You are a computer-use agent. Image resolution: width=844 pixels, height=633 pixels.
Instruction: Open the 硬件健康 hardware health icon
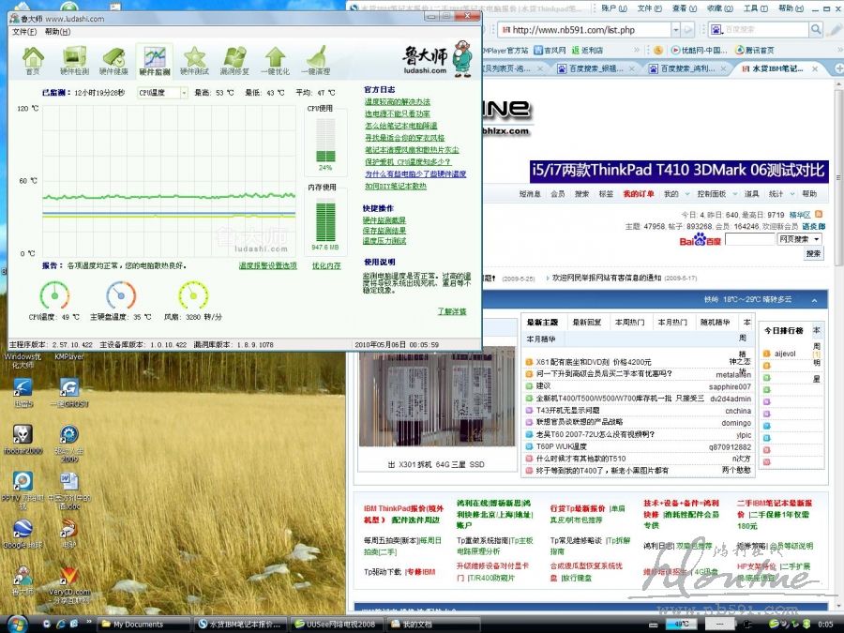click(114, 60)
